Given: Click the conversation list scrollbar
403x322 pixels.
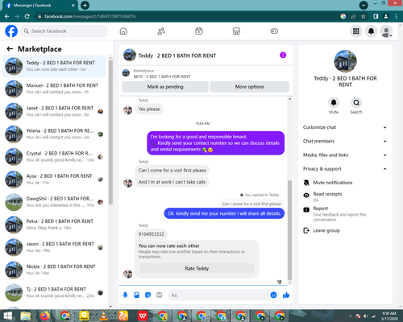Looking at the screenshot, I should (110, 132).
